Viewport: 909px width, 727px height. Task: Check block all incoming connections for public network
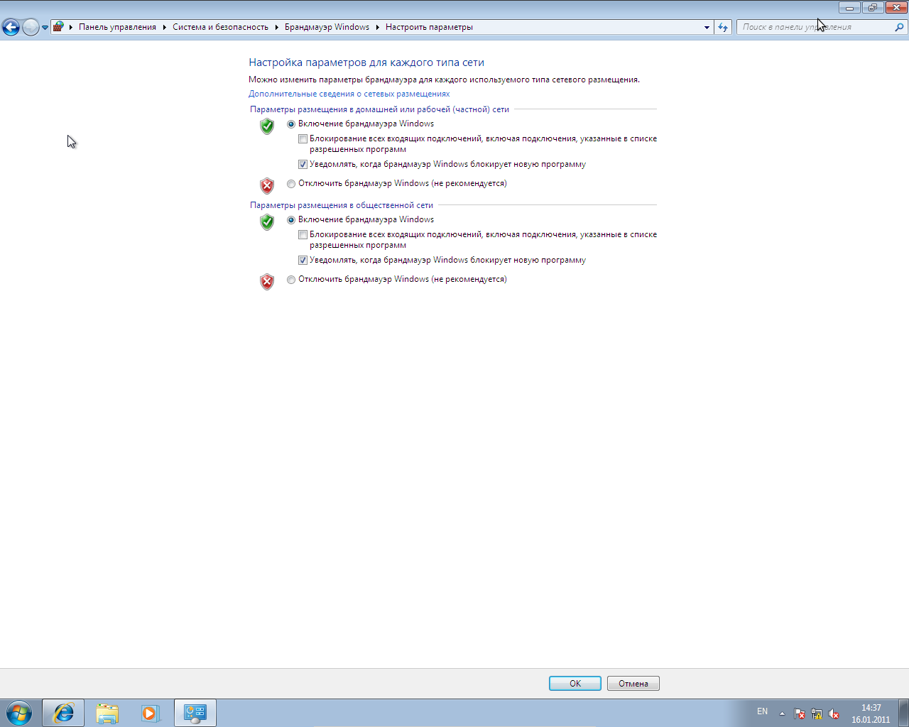[303, 235]
